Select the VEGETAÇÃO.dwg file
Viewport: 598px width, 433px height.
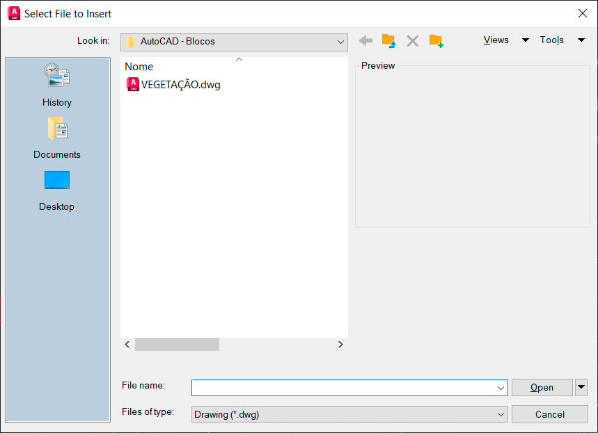click(x=180, y=85)
